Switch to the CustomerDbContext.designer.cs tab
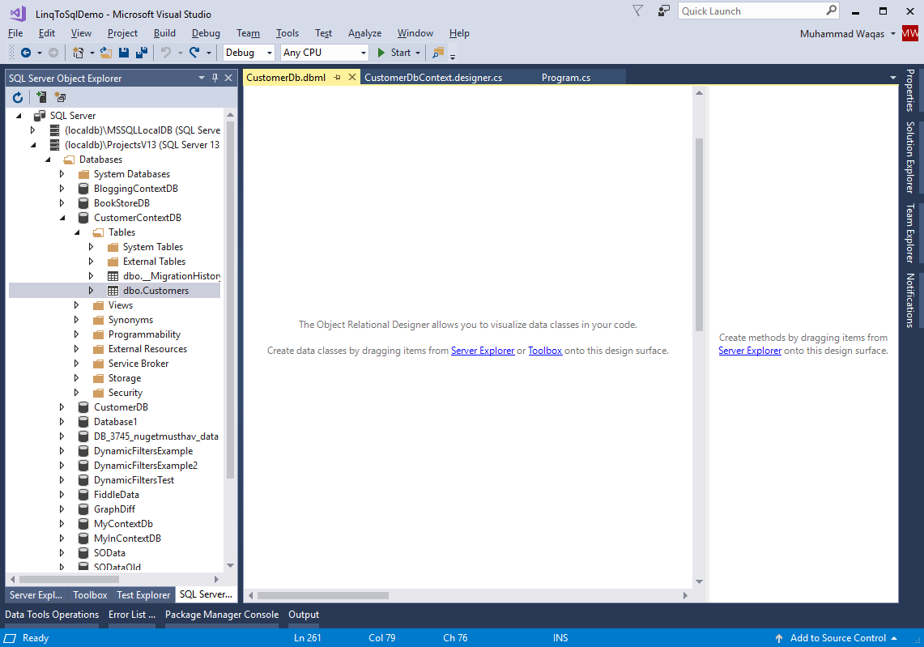The image size is (924, 647). [x=433, y=78]
